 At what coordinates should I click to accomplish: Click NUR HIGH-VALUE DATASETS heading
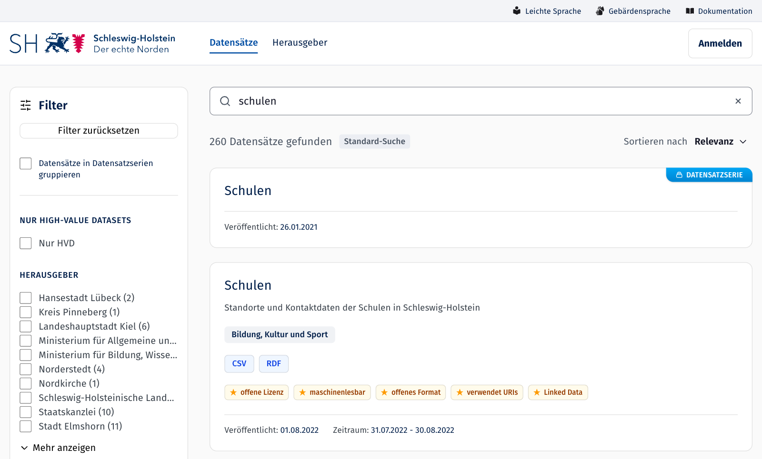(75, 220)
